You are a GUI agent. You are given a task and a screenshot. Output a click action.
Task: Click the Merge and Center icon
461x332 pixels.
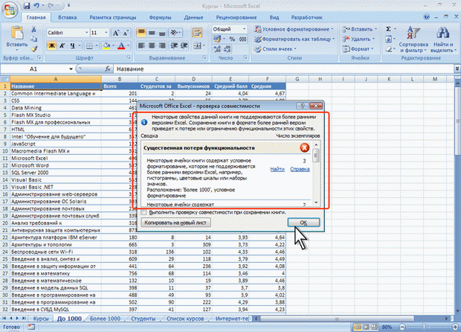pos(197,45)
